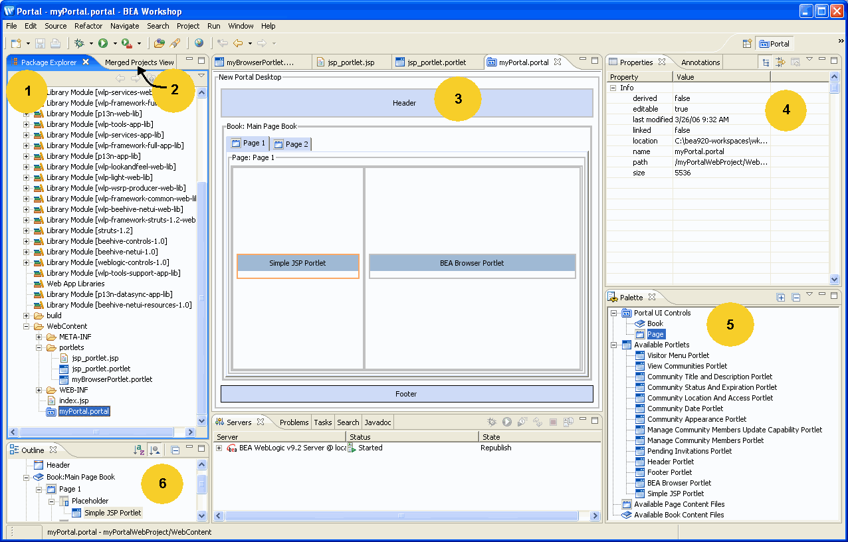Image resolution: width=848 pixels, height=542 pixels.
Task: Select Visitor Menu Portlet in Palette
Action: coord(672,355)
